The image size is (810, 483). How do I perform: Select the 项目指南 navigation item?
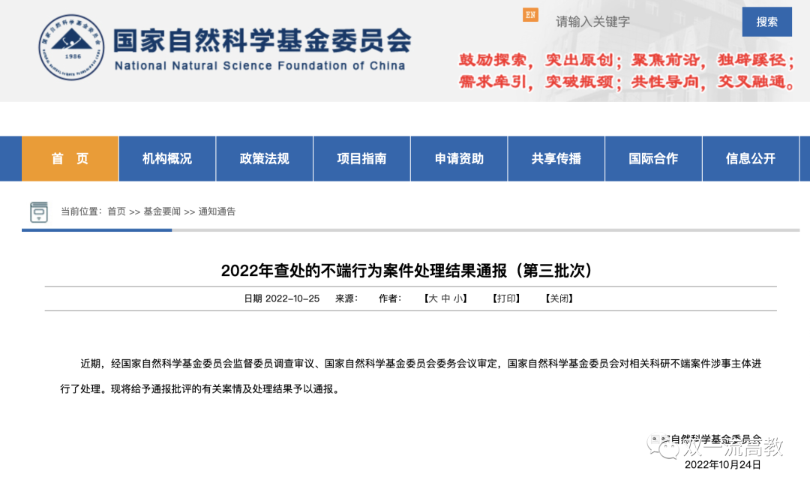click(361, 159)
